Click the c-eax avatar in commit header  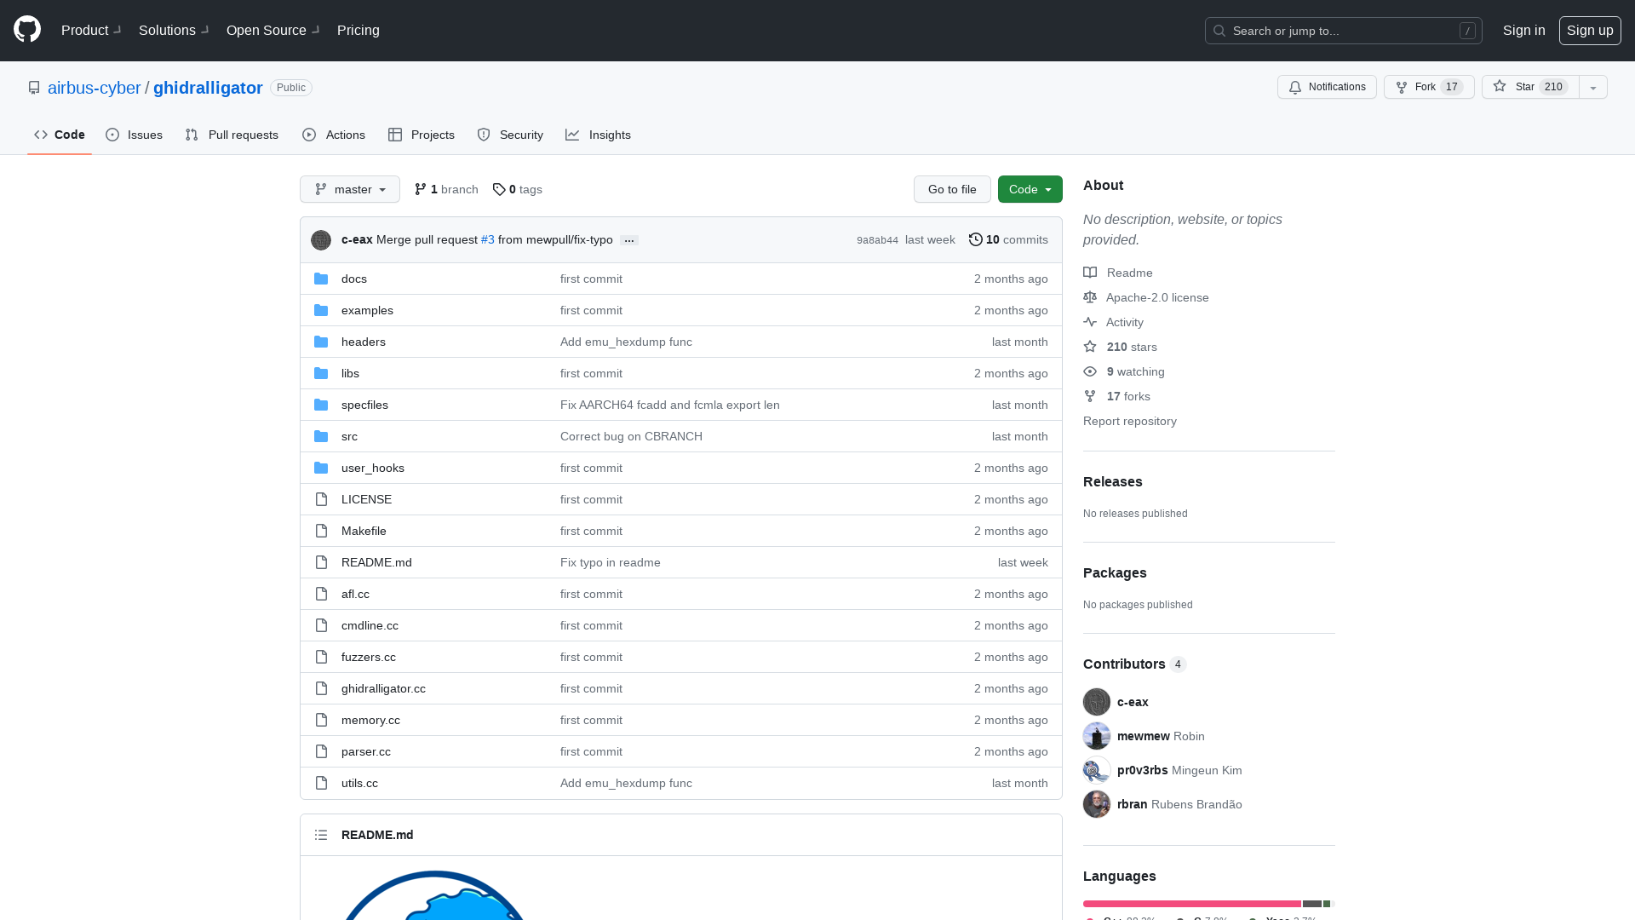coord(321,240)
